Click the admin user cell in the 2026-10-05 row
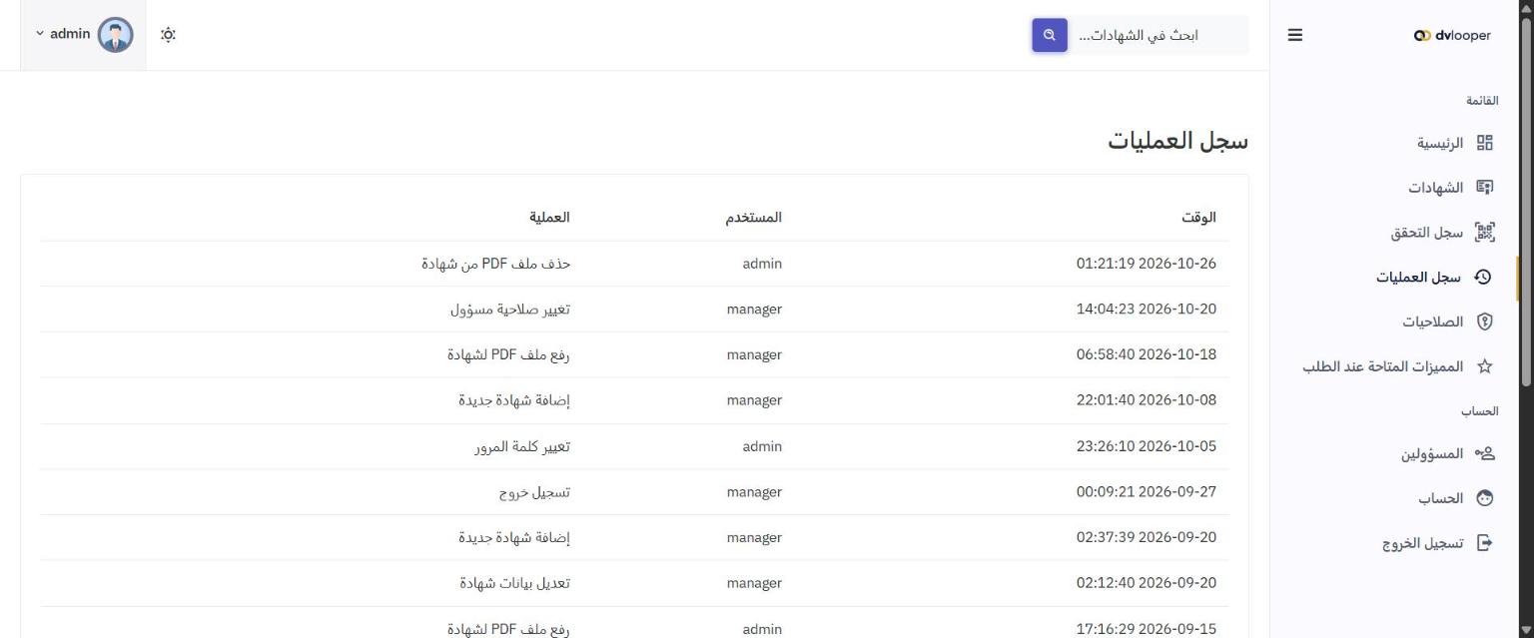 (x=762, y=446)
